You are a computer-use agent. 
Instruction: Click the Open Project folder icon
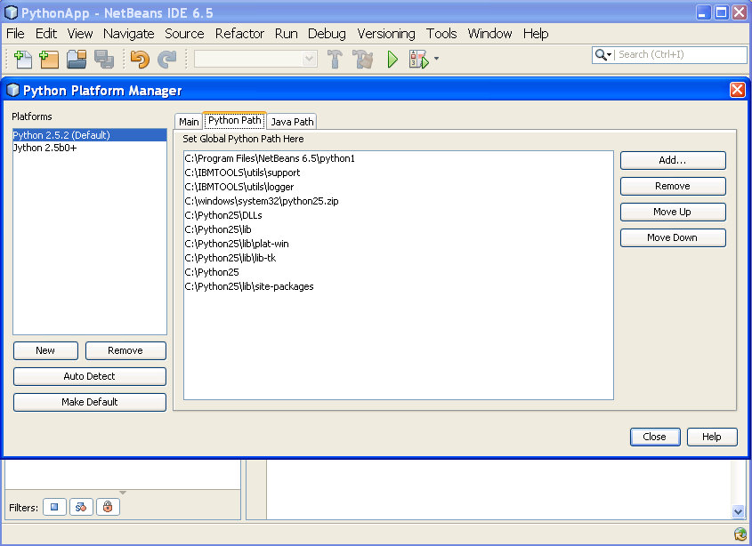(x=77, y=60)
